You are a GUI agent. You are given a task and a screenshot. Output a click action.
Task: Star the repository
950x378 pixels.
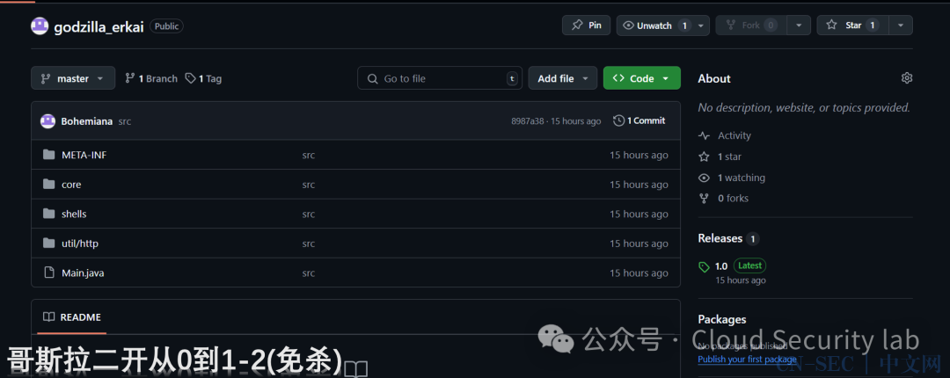(x=853, y=25)
